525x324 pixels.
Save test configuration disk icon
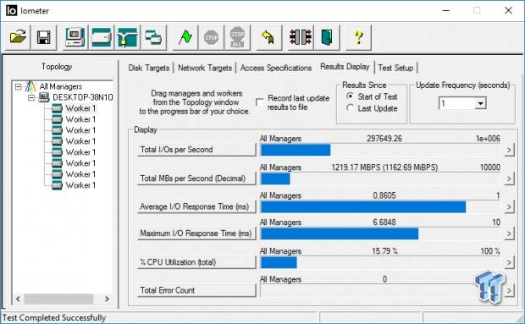[x=43, y=37]
